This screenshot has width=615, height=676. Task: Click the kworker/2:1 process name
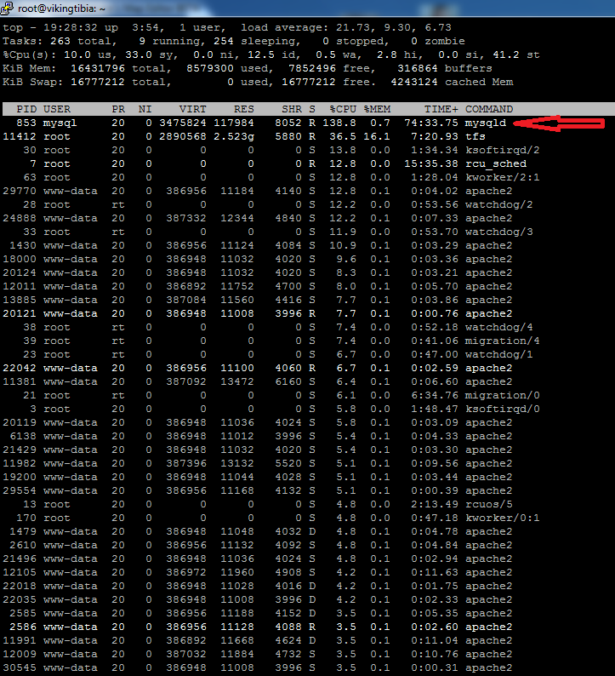502,178
